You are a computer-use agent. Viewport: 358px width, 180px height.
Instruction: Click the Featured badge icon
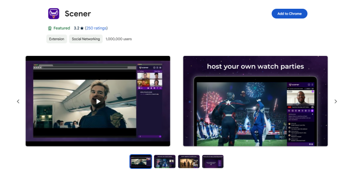(50, 28)
